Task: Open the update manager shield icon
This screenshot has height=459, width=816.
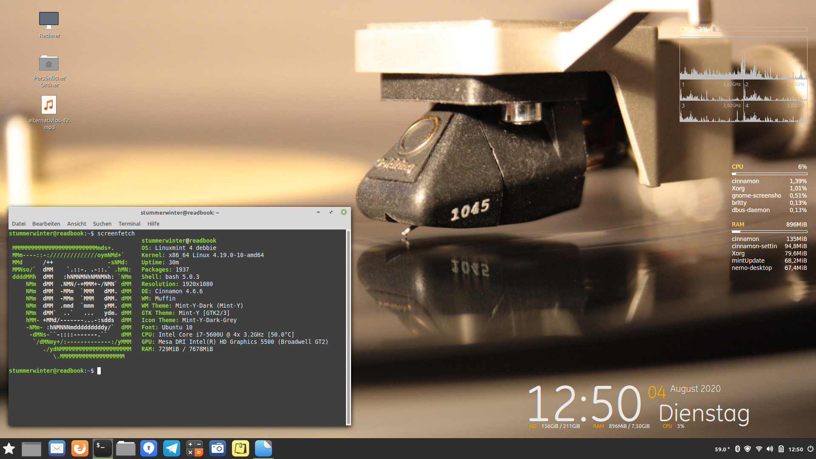Action: click(748, 449)
